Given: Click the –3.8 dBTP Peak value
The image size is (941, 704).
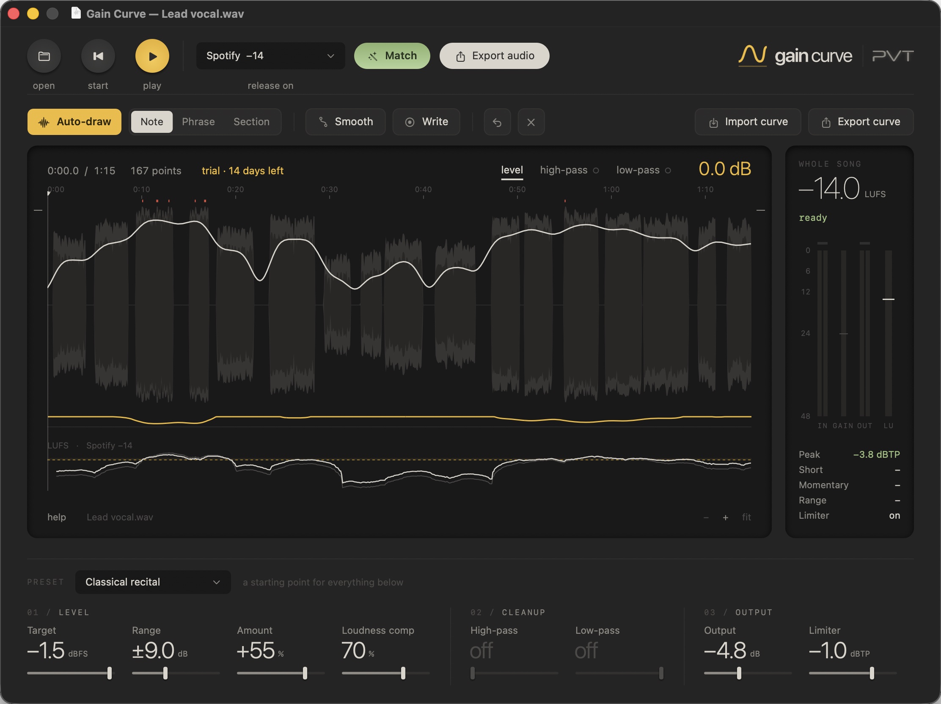Looking at the screenshot, I should pyautogui.click(x=876, y=454).
